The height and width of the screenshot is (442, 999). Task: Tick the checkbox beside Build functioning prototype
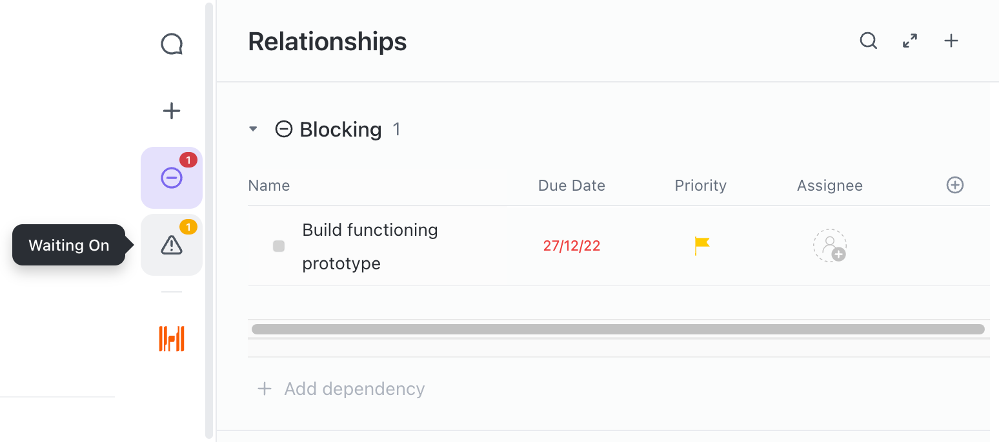pyautogui.click(x=279, y=245)
